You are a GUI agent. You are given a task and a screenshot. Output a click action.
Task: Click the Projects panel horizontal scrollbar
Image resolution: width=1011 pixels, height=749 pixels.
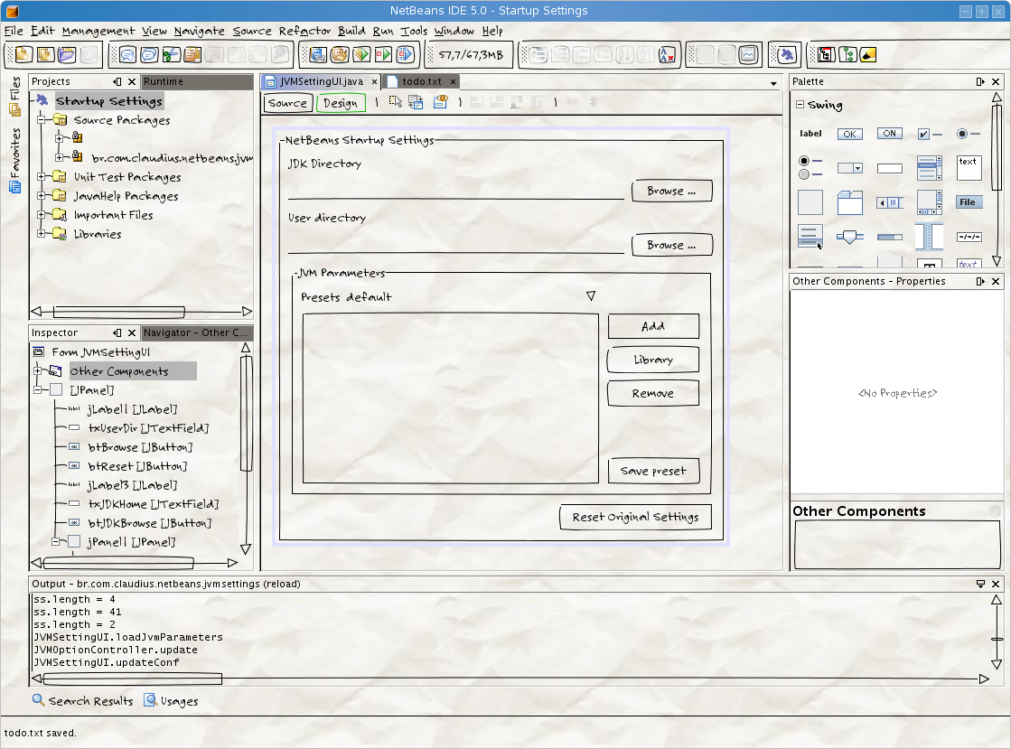[x=142, y=312]
